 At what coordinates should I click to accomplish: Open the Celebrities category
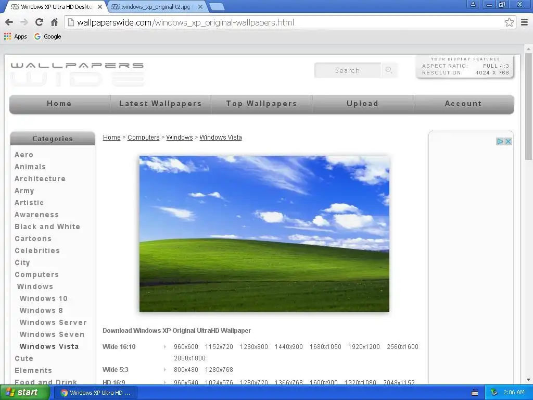pos(37,251)
